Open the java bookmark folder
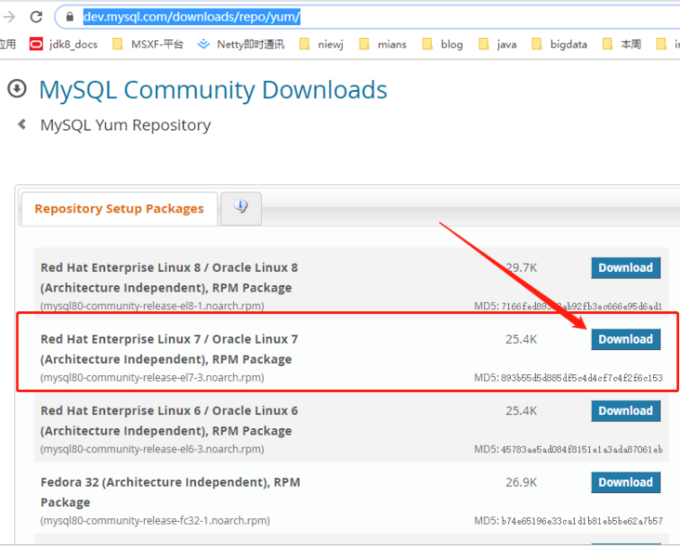 pos(497,44)
